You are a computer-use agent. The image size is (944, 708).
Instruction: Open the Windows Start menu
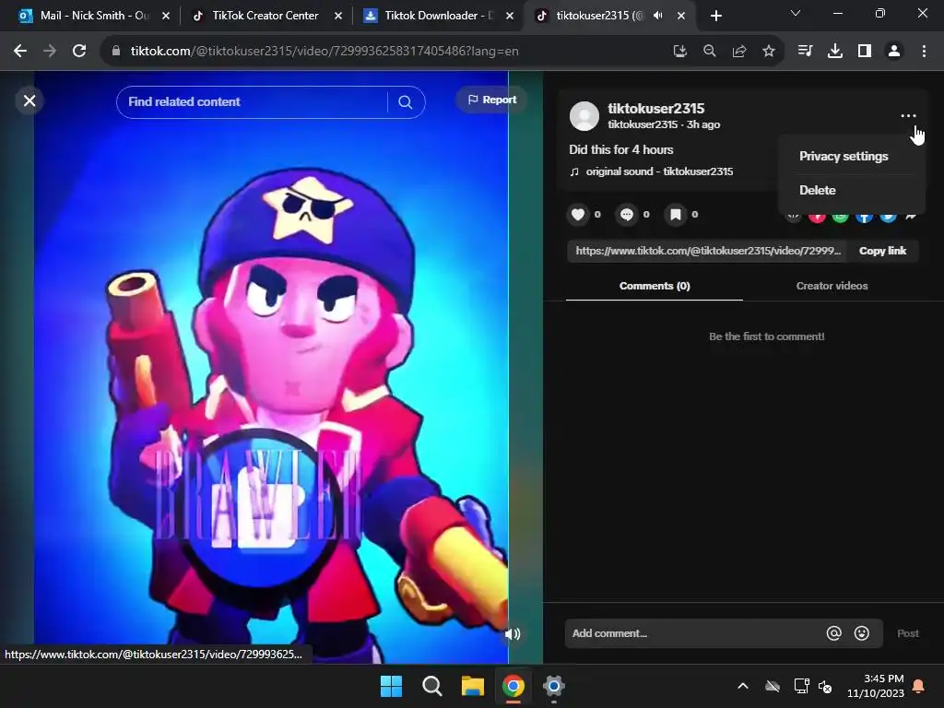coord(391,686)
